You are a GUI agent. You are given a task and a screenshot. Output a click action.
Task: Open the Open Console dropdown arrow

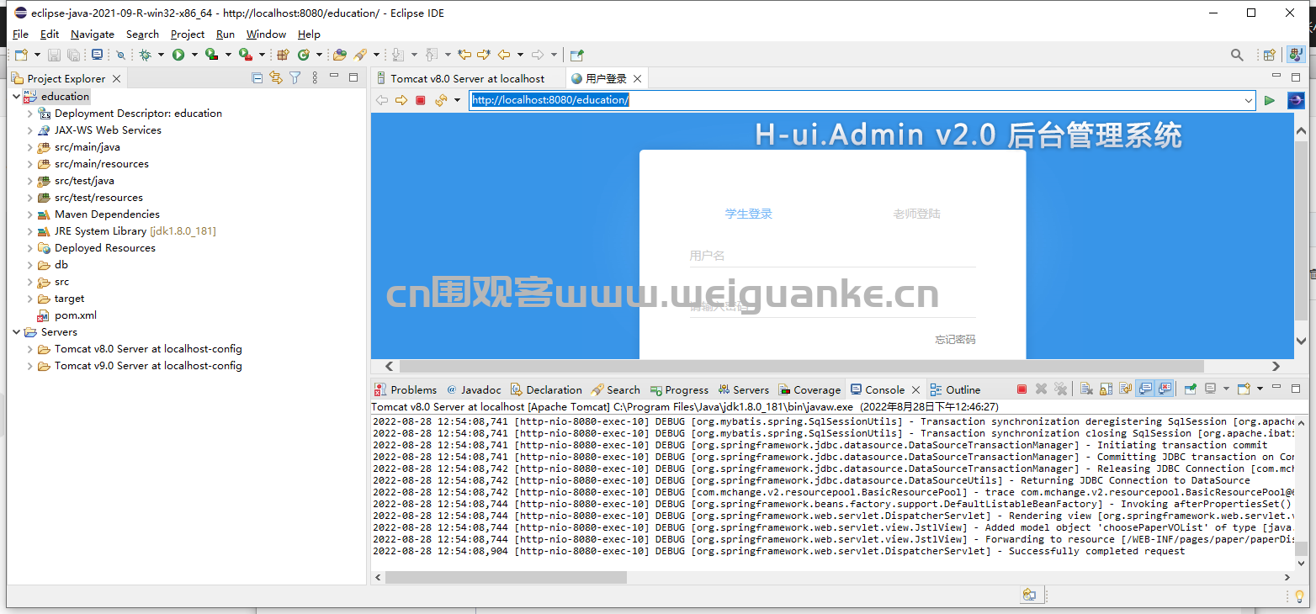(x=1260, y=389)
